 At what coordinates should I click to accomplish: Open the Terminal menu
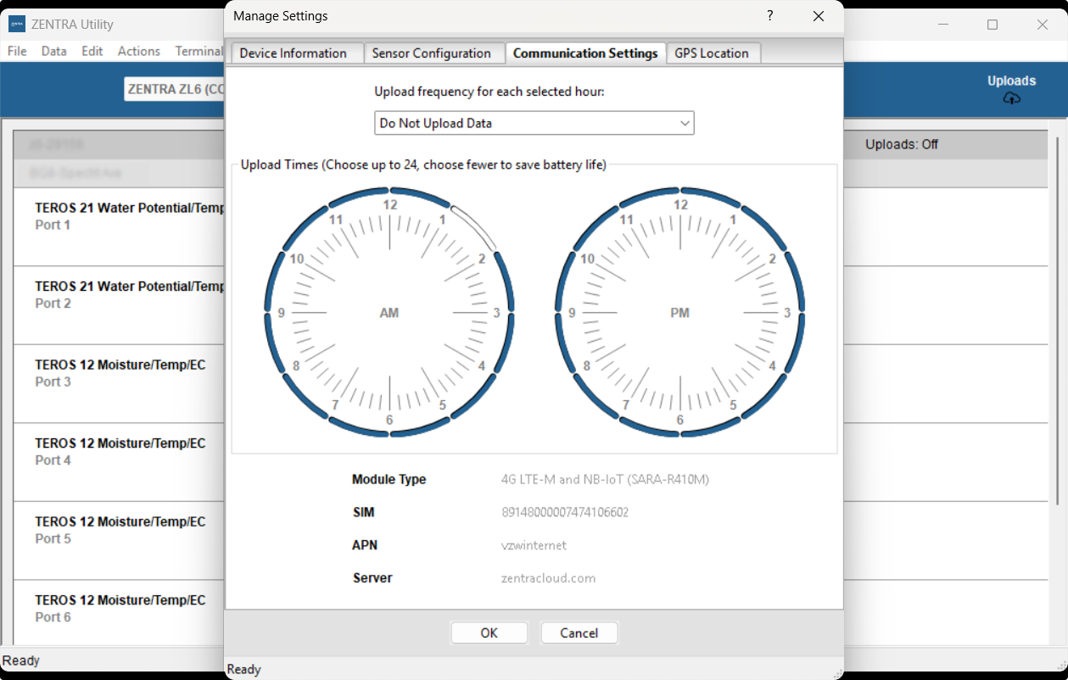[x=199, y=51]
